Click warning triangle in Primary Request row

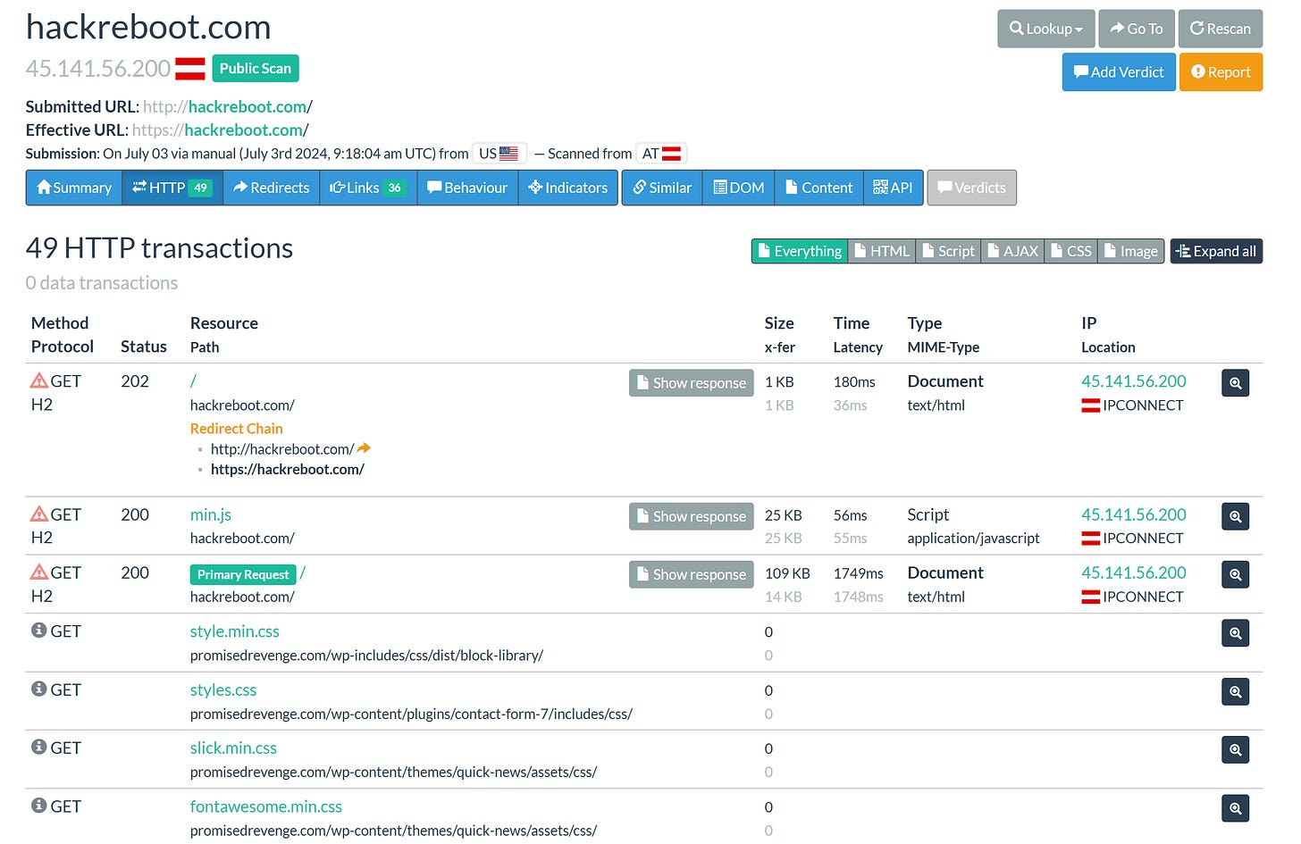click(39, 572)
